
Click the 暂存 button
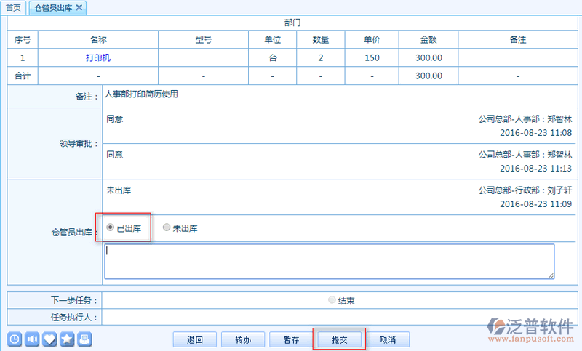pos(292,339)
